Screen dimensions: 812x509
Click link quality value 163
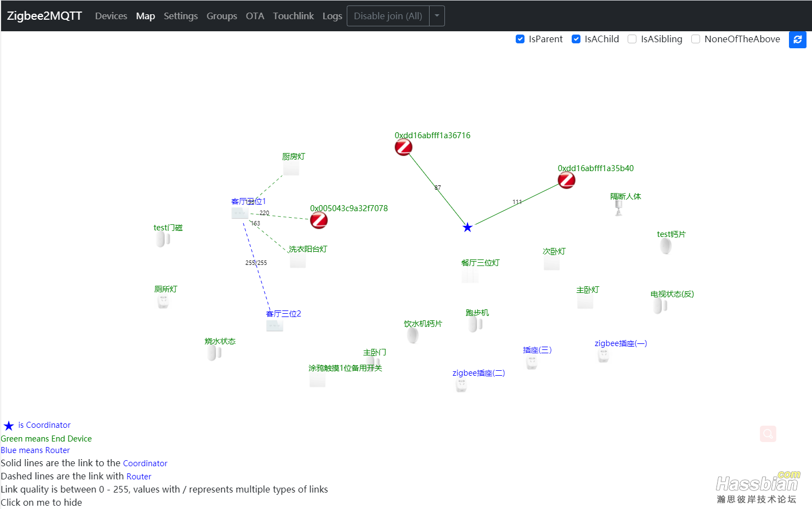click(256, 223)
